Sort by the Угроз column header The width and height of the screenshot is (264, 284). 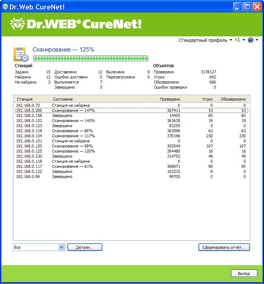pyautogui.click(x=198, y=99)
